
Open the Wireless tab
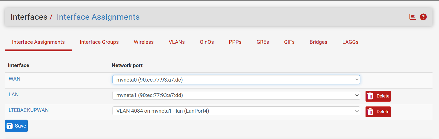coord(144,42)
